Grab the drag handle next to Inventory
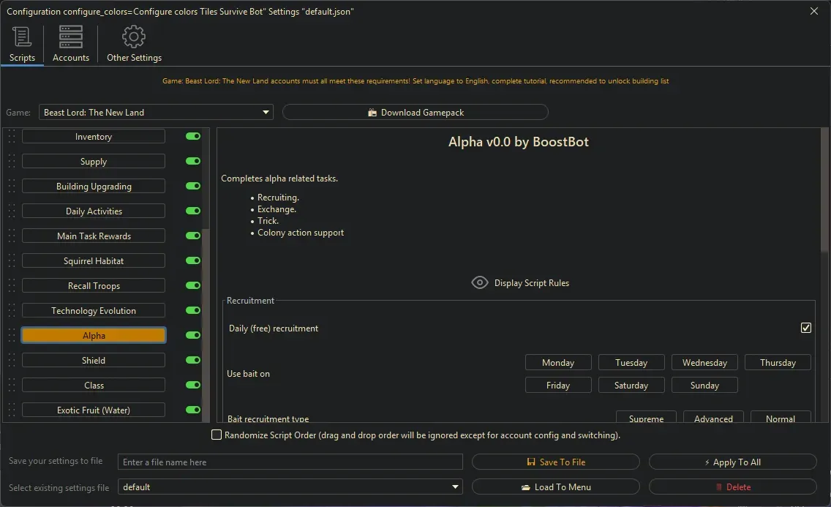The image size is (831, 507). point(11,137)
